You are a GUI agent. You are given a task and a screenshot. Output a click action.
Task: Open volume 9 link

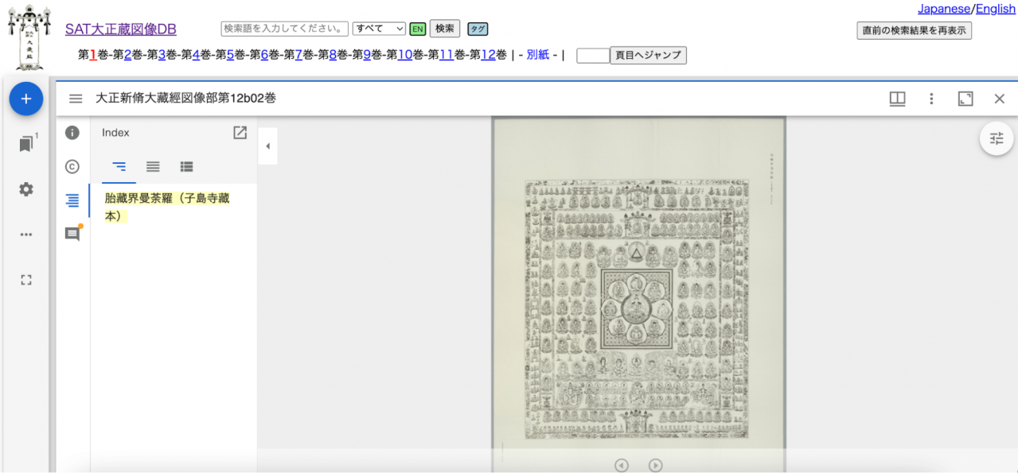coord(367,55)
